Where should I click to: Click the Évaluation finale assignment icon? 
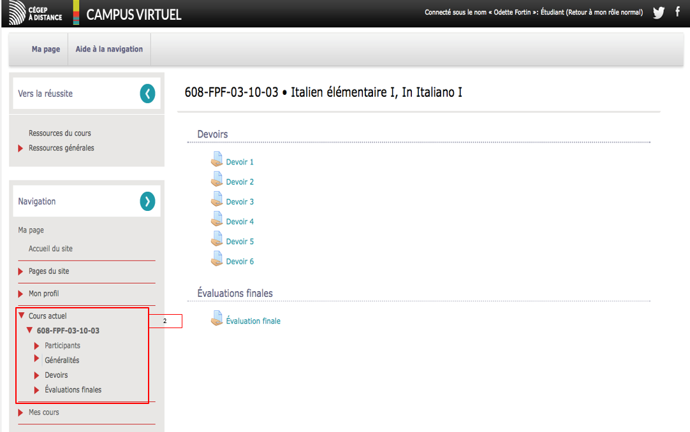(x=217, y=320)
